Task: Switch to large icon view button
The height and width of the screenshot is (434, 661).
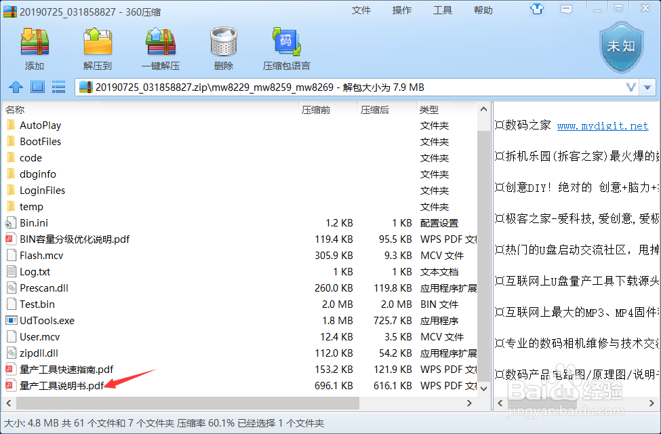Action: [37, 87]
